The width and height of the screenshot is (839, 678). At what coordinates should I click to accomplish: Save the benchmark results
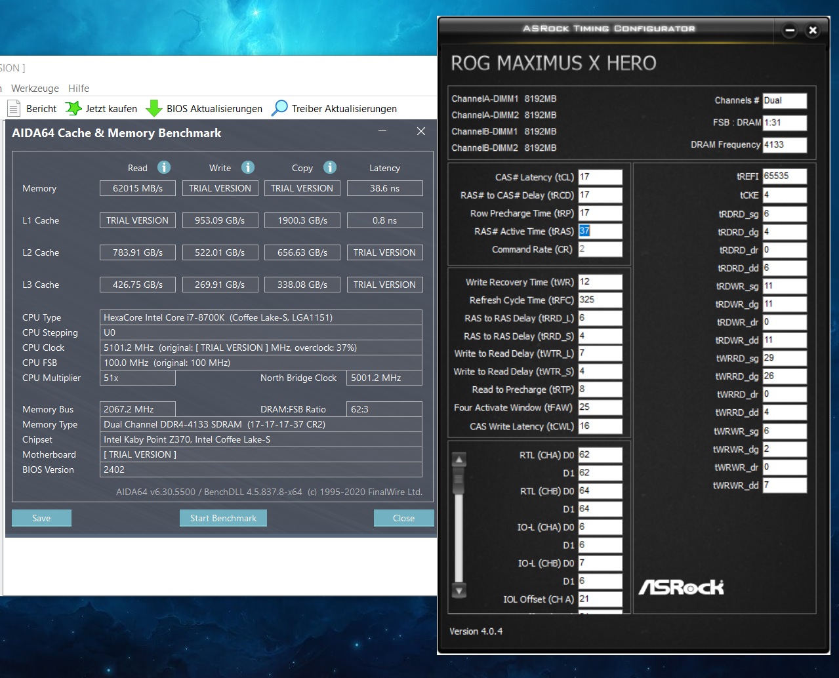[41, 518]
